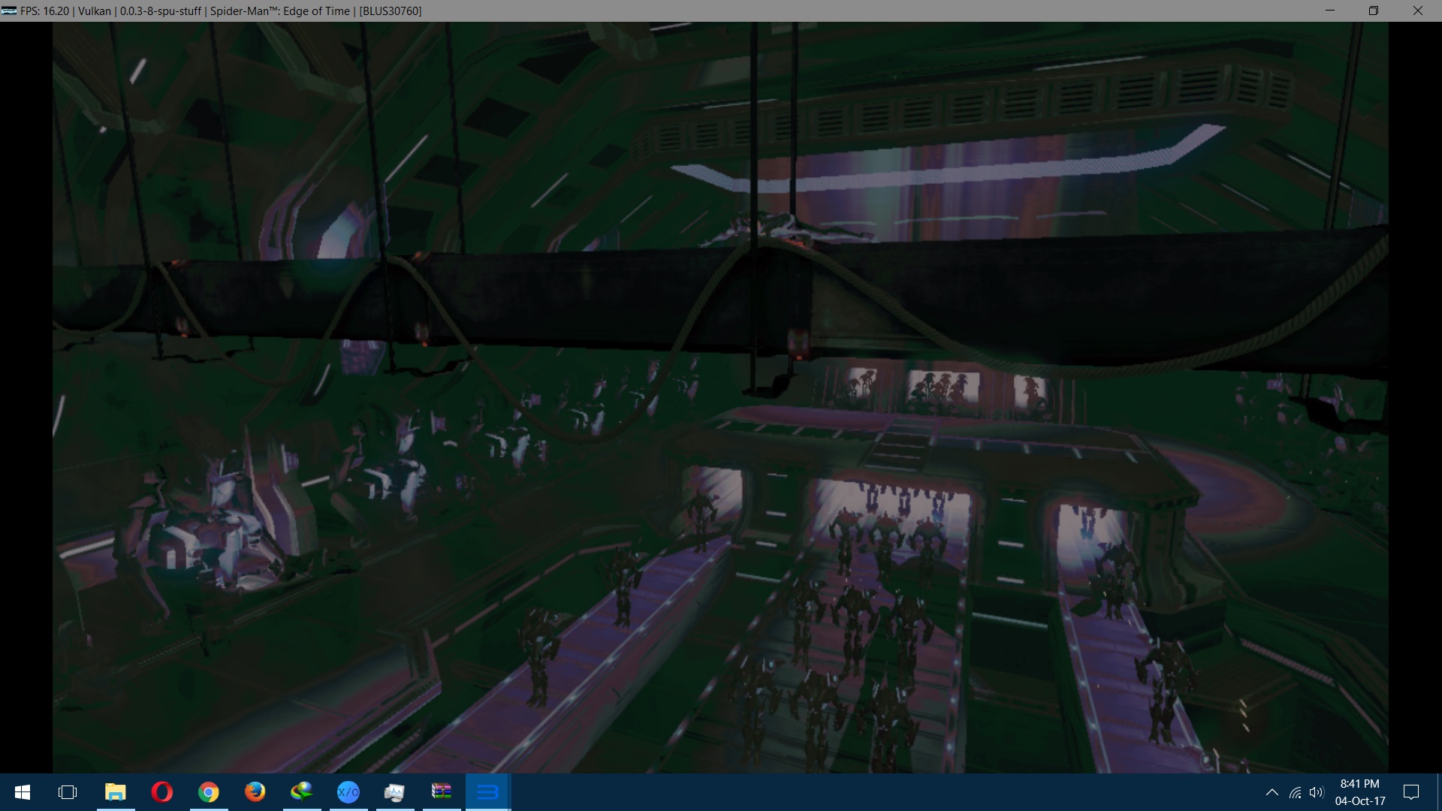The width and height of the screenshot is (1442, 811).
Task: Open the Action Center notifications
Action: [1411, 792]
